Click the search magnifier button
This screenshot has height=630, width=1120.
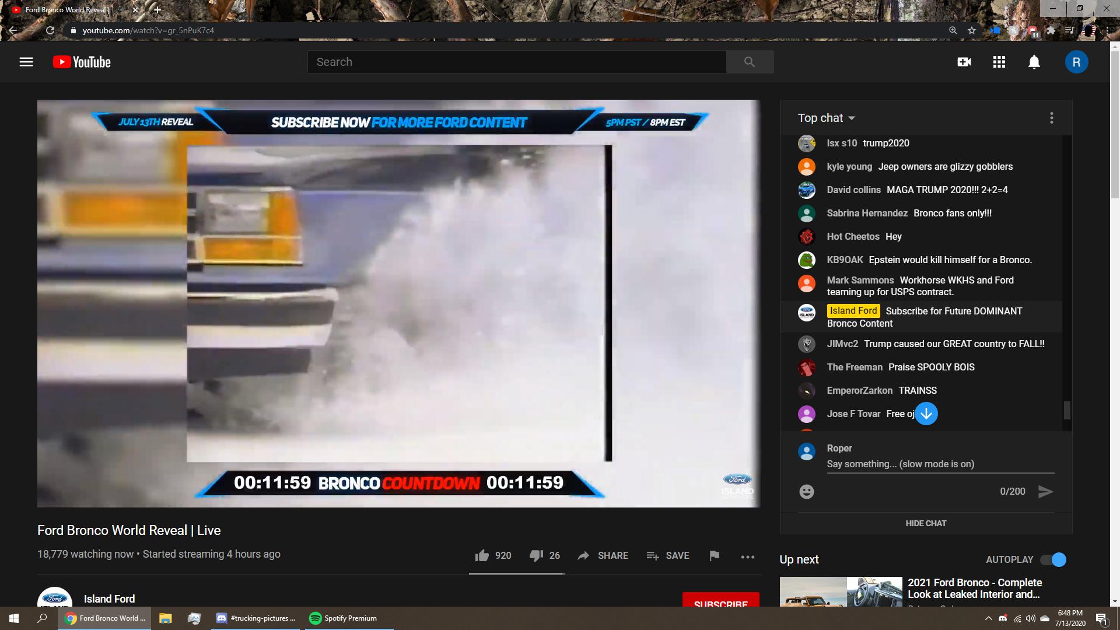click(750, 62)
